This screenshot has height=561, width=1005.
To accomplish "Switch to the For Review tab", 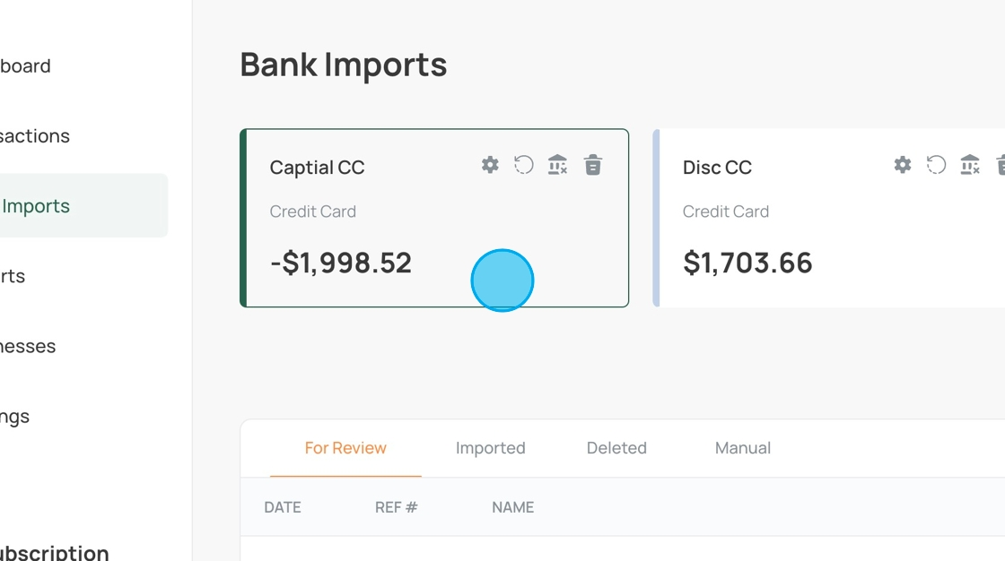I will (x=345, y=448).
